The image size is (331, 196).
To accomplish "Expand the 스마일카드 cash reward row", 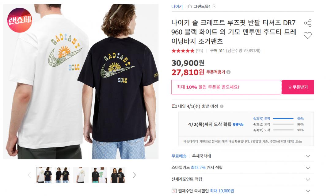I will [x=308, y=168].
